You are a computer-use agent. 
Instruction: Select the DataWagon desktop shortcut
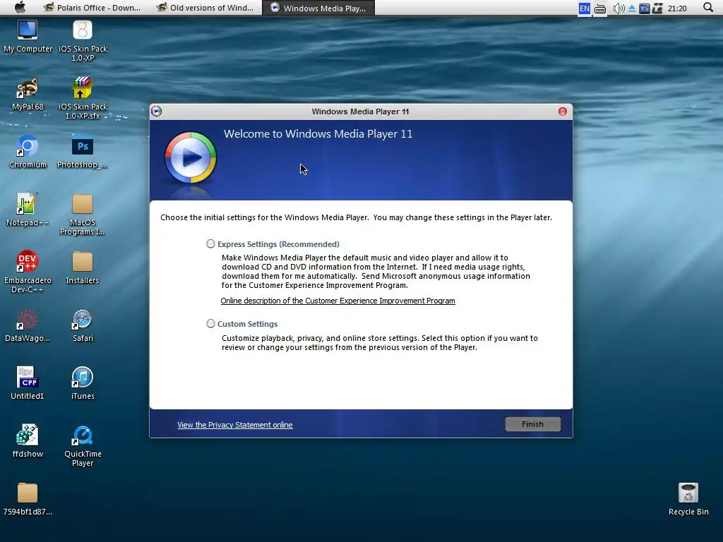28,326
